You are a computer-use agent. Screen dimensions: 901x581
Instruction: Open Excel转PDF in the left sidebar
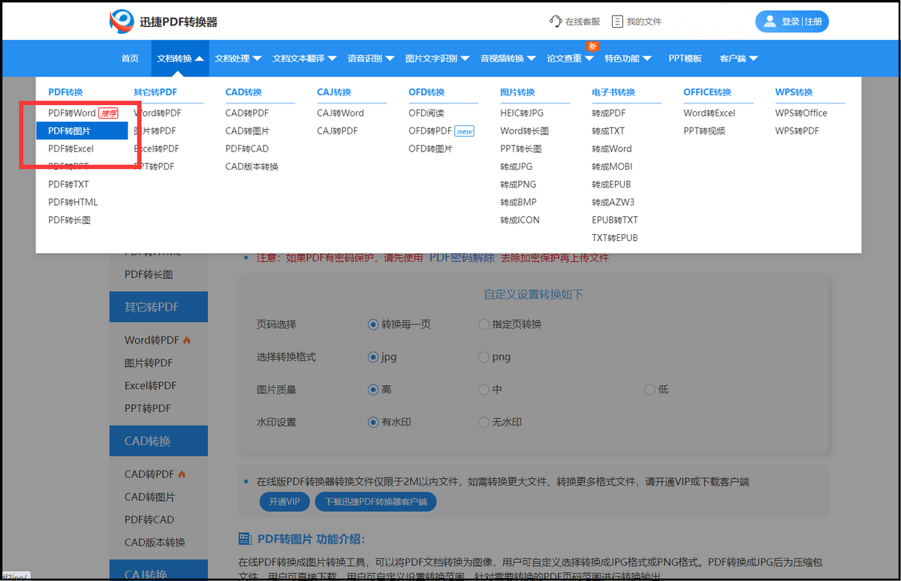click(150, 385)
